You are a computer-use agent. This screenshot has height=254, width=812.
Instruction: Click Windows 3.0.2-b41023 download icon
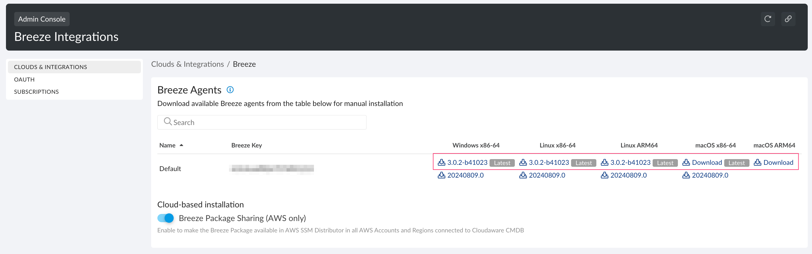coord(441,163)
